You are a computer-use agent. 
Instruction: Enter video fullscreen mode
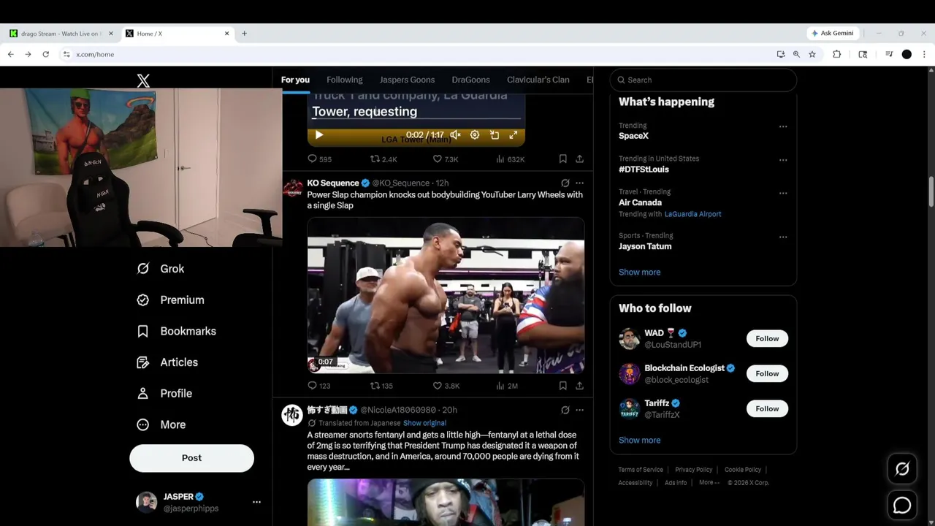point(514,135)
